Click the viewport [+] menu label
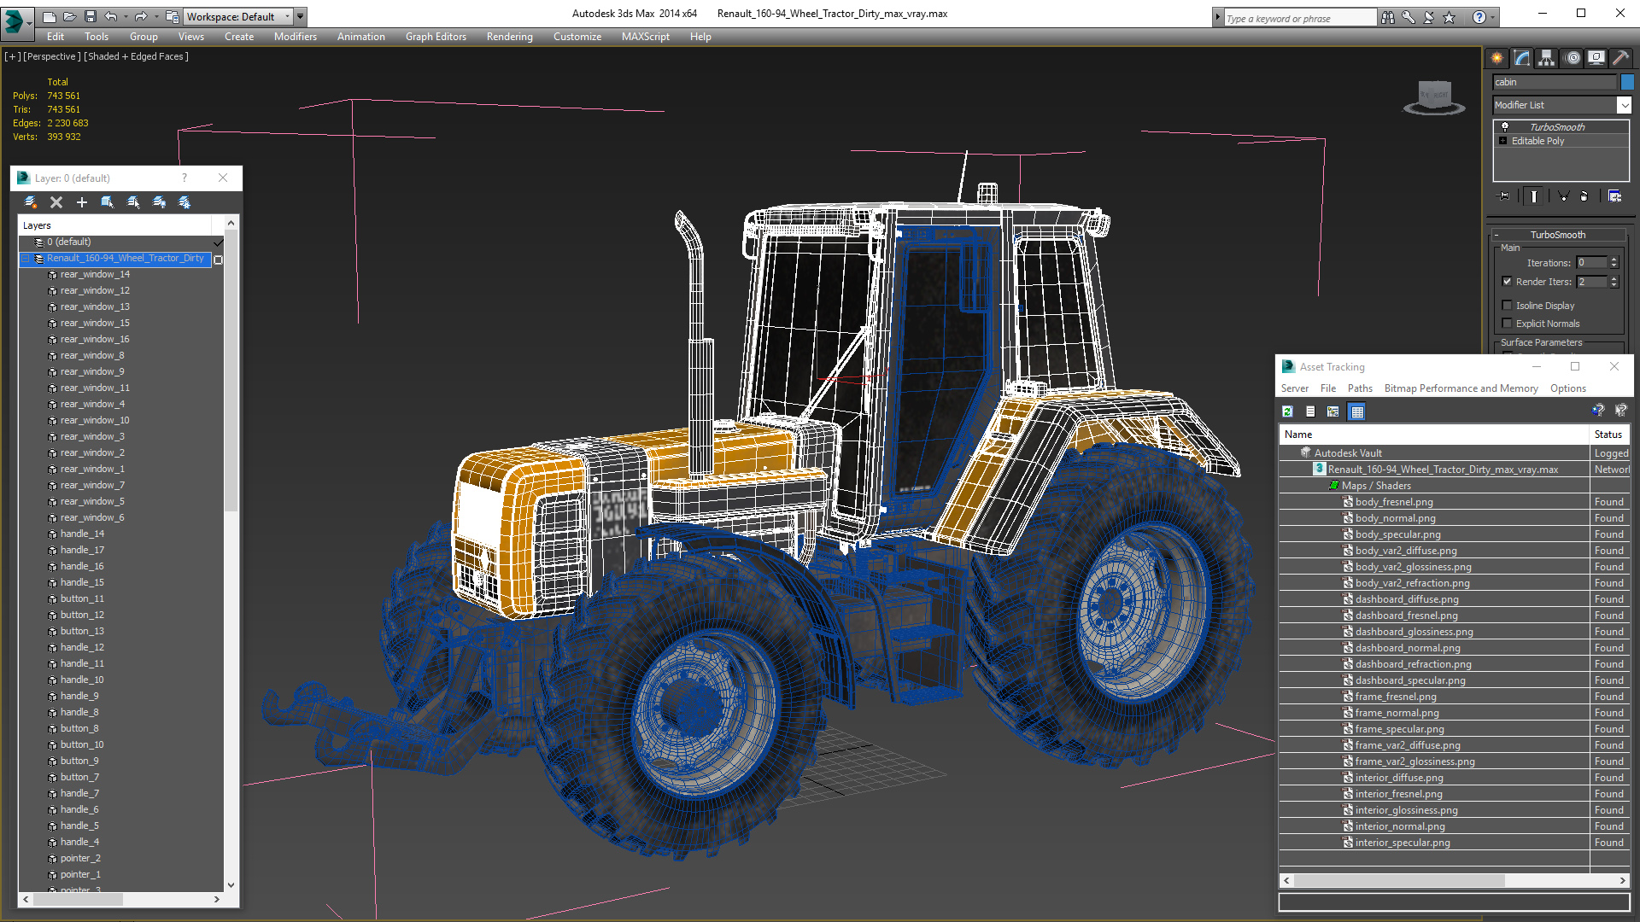Screen dimensions: 1640x922 [13, 56]
